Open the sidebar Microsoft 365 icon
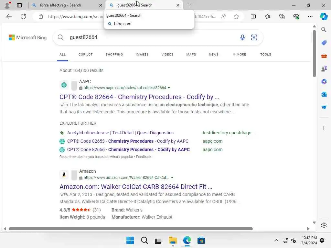Viewport: 331px width, 248px height. tap(324, 81)
